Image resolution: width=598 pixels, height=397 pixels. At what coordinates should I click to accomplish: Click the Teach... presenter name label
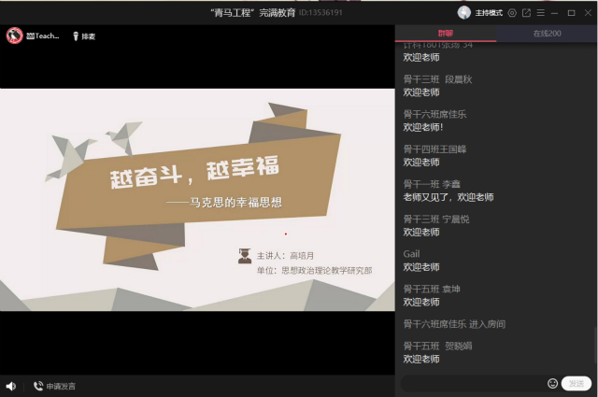(x=43, y=35)
